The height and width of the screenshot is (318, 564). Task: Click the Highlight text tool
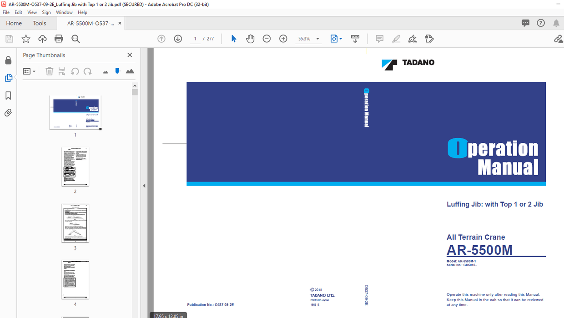[x=396, y=39]
